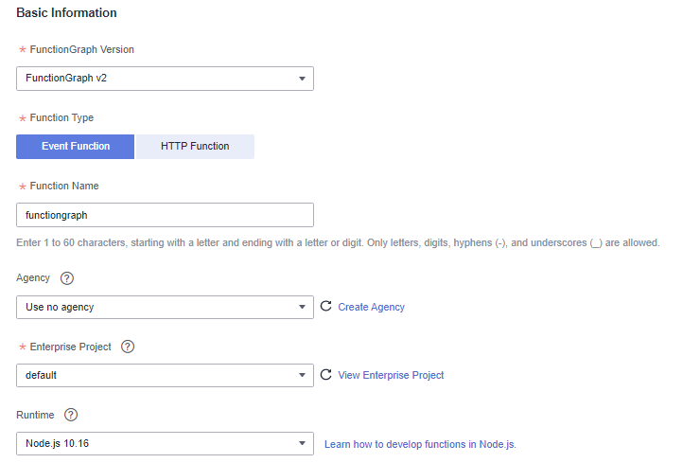Click the Enterprise Project dropdown arrow
Image resolution: width=700 pixels, height=463 pixels.
click(x=302, y=376)
